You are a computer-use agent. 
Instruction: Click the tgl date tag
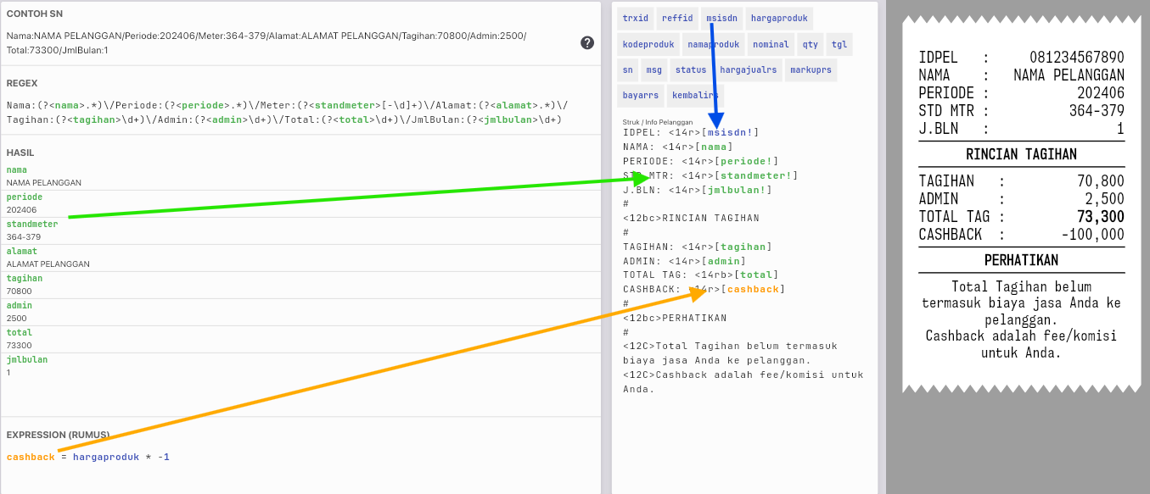click(x=839, y=44)
